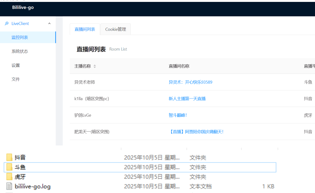Click the 直播间名称 column header

coord(179,66)
